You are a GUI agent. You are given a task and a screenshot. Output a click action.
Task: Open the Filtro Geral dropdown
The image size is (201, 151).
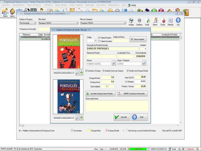[59, 23]
